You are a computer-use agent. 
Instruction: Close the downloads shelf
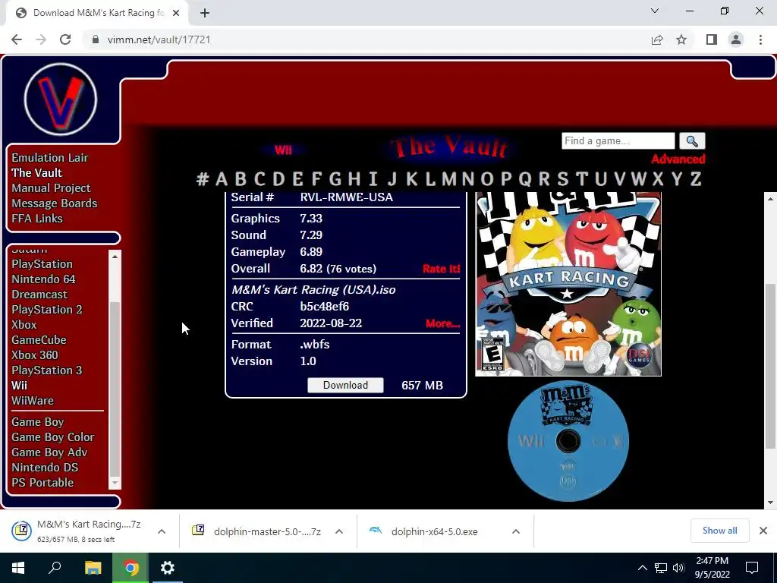pyautogui.click(x=763, y=531)
